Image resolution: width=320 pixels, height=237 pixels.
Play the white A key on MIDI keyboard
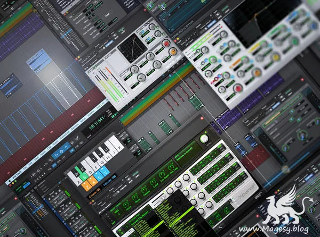[x=76, y=181]
